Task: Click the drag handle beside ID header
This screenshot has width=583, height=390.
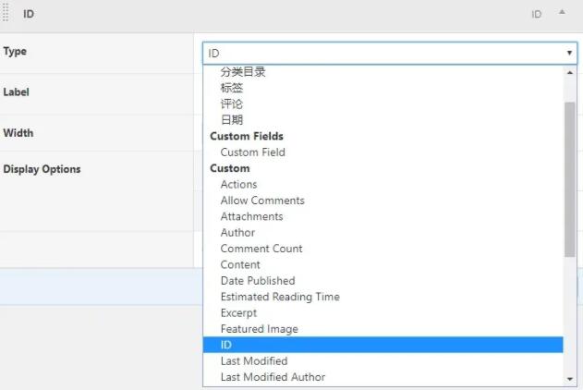Action: pos(6,13)
